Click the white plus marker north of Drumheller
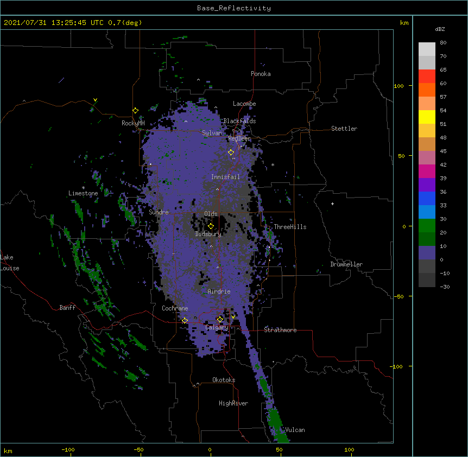468x457 pixels. [x=332, y=204]
